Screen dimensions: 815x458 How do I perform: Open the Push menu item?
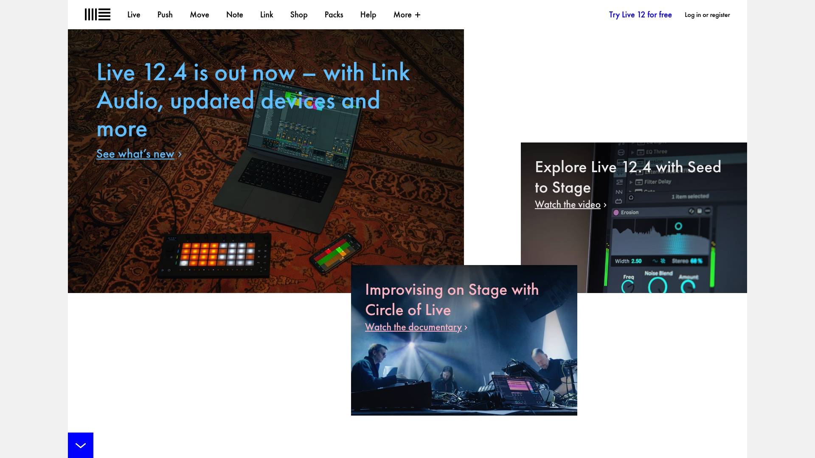[x=165, y=14]
